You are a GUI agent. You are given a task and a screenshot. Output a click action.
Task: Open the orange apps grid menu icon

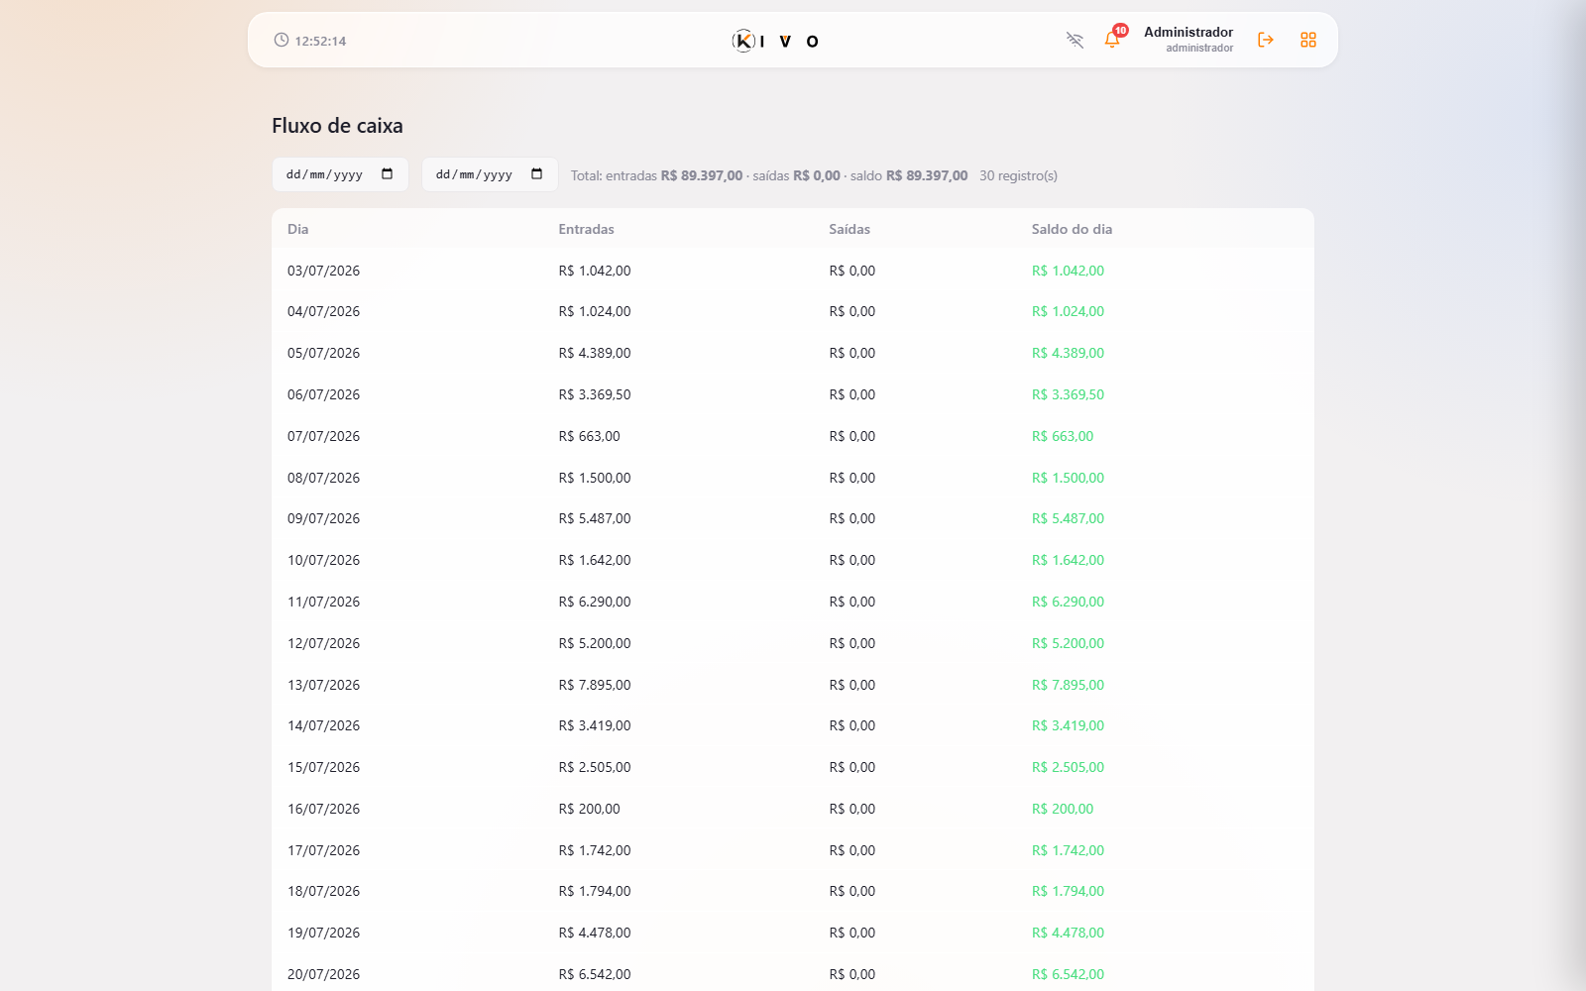point(1308,40)
